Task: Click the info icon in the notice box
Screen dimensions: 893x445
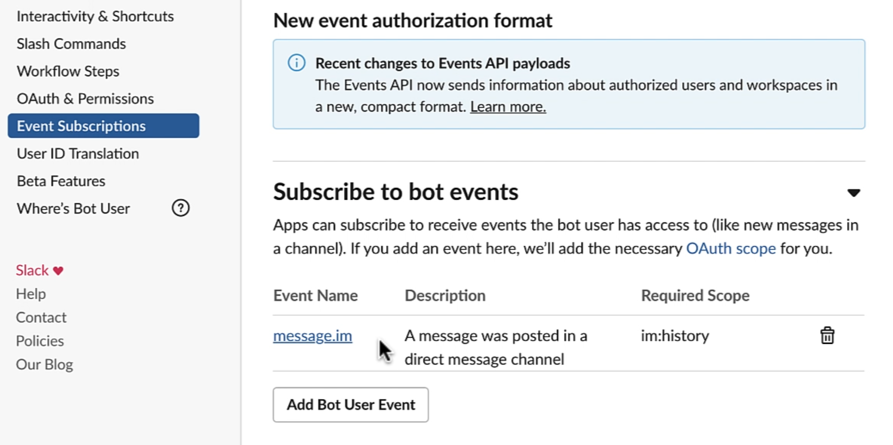Action: click(x=297, y=63)
